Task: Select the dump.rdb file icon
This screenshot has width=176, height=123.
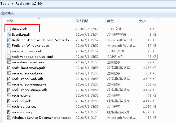Action: (9, 29)
